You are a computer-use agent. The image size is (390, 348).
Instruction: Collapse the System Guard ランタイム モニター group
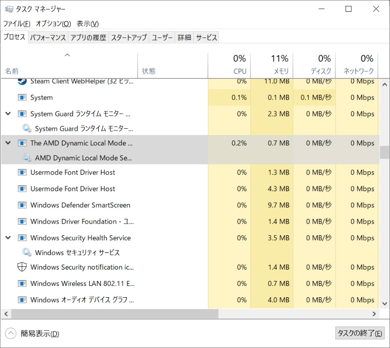coord(8,114)
